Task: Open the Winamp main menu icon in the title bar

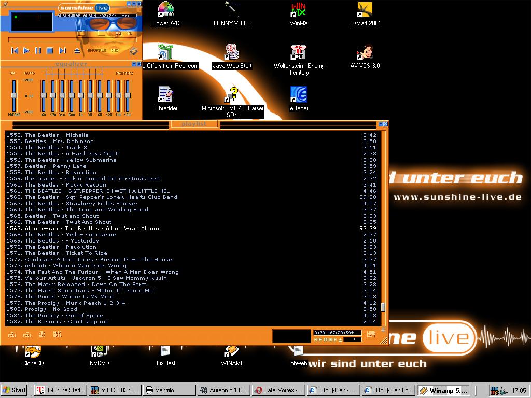Action: click(x=5, y=4)
